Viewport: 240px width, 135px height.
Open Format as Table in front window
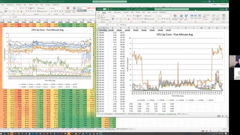tap(181, 17)
